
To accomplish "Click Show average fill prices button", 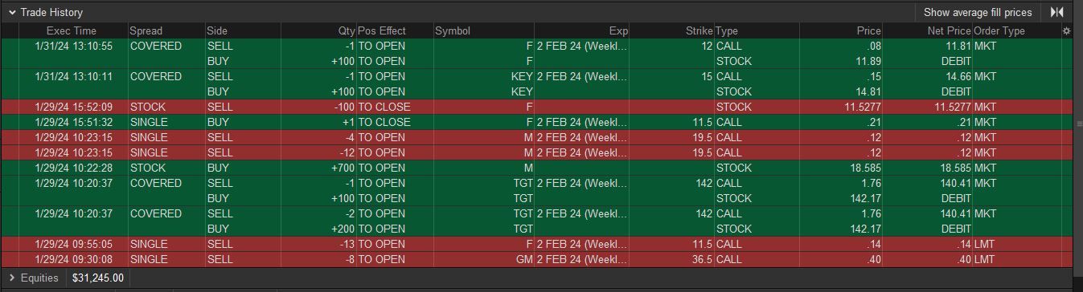I will (977, 12).
